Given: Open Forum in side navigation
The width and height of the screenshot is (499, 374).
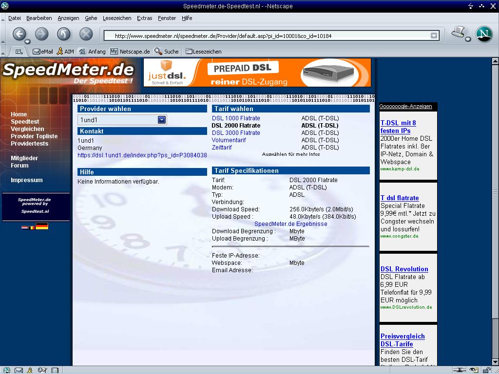Looking at the screenshot, I should (19, 166).
